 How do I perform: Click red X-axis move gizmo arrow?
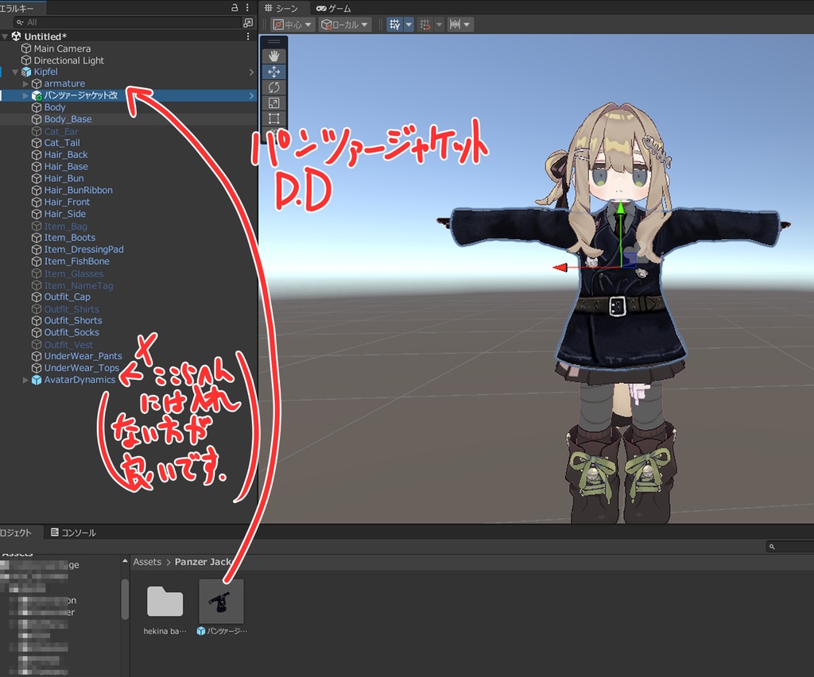560,268
